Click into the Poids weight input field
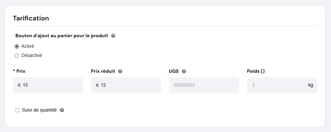The height and width of the screenshot is (132, 331). [276, 85]
